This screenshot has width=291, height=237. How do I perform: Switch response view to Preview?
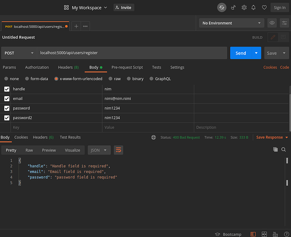(x=49, y=150)
